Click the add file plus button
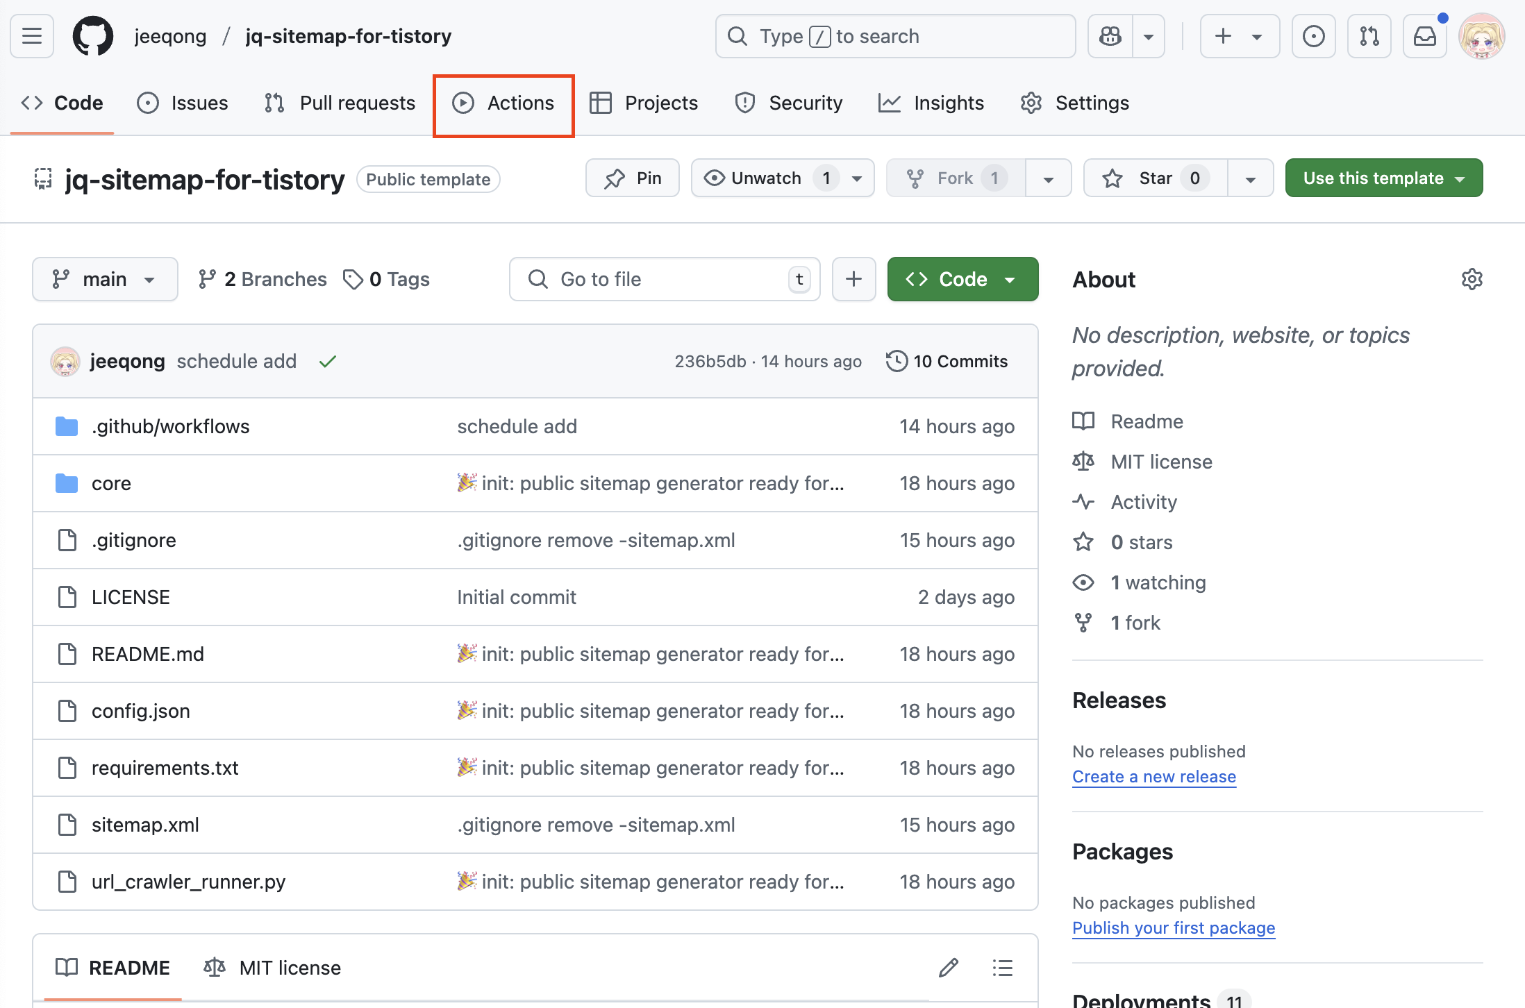 click(x=853, y=279)
